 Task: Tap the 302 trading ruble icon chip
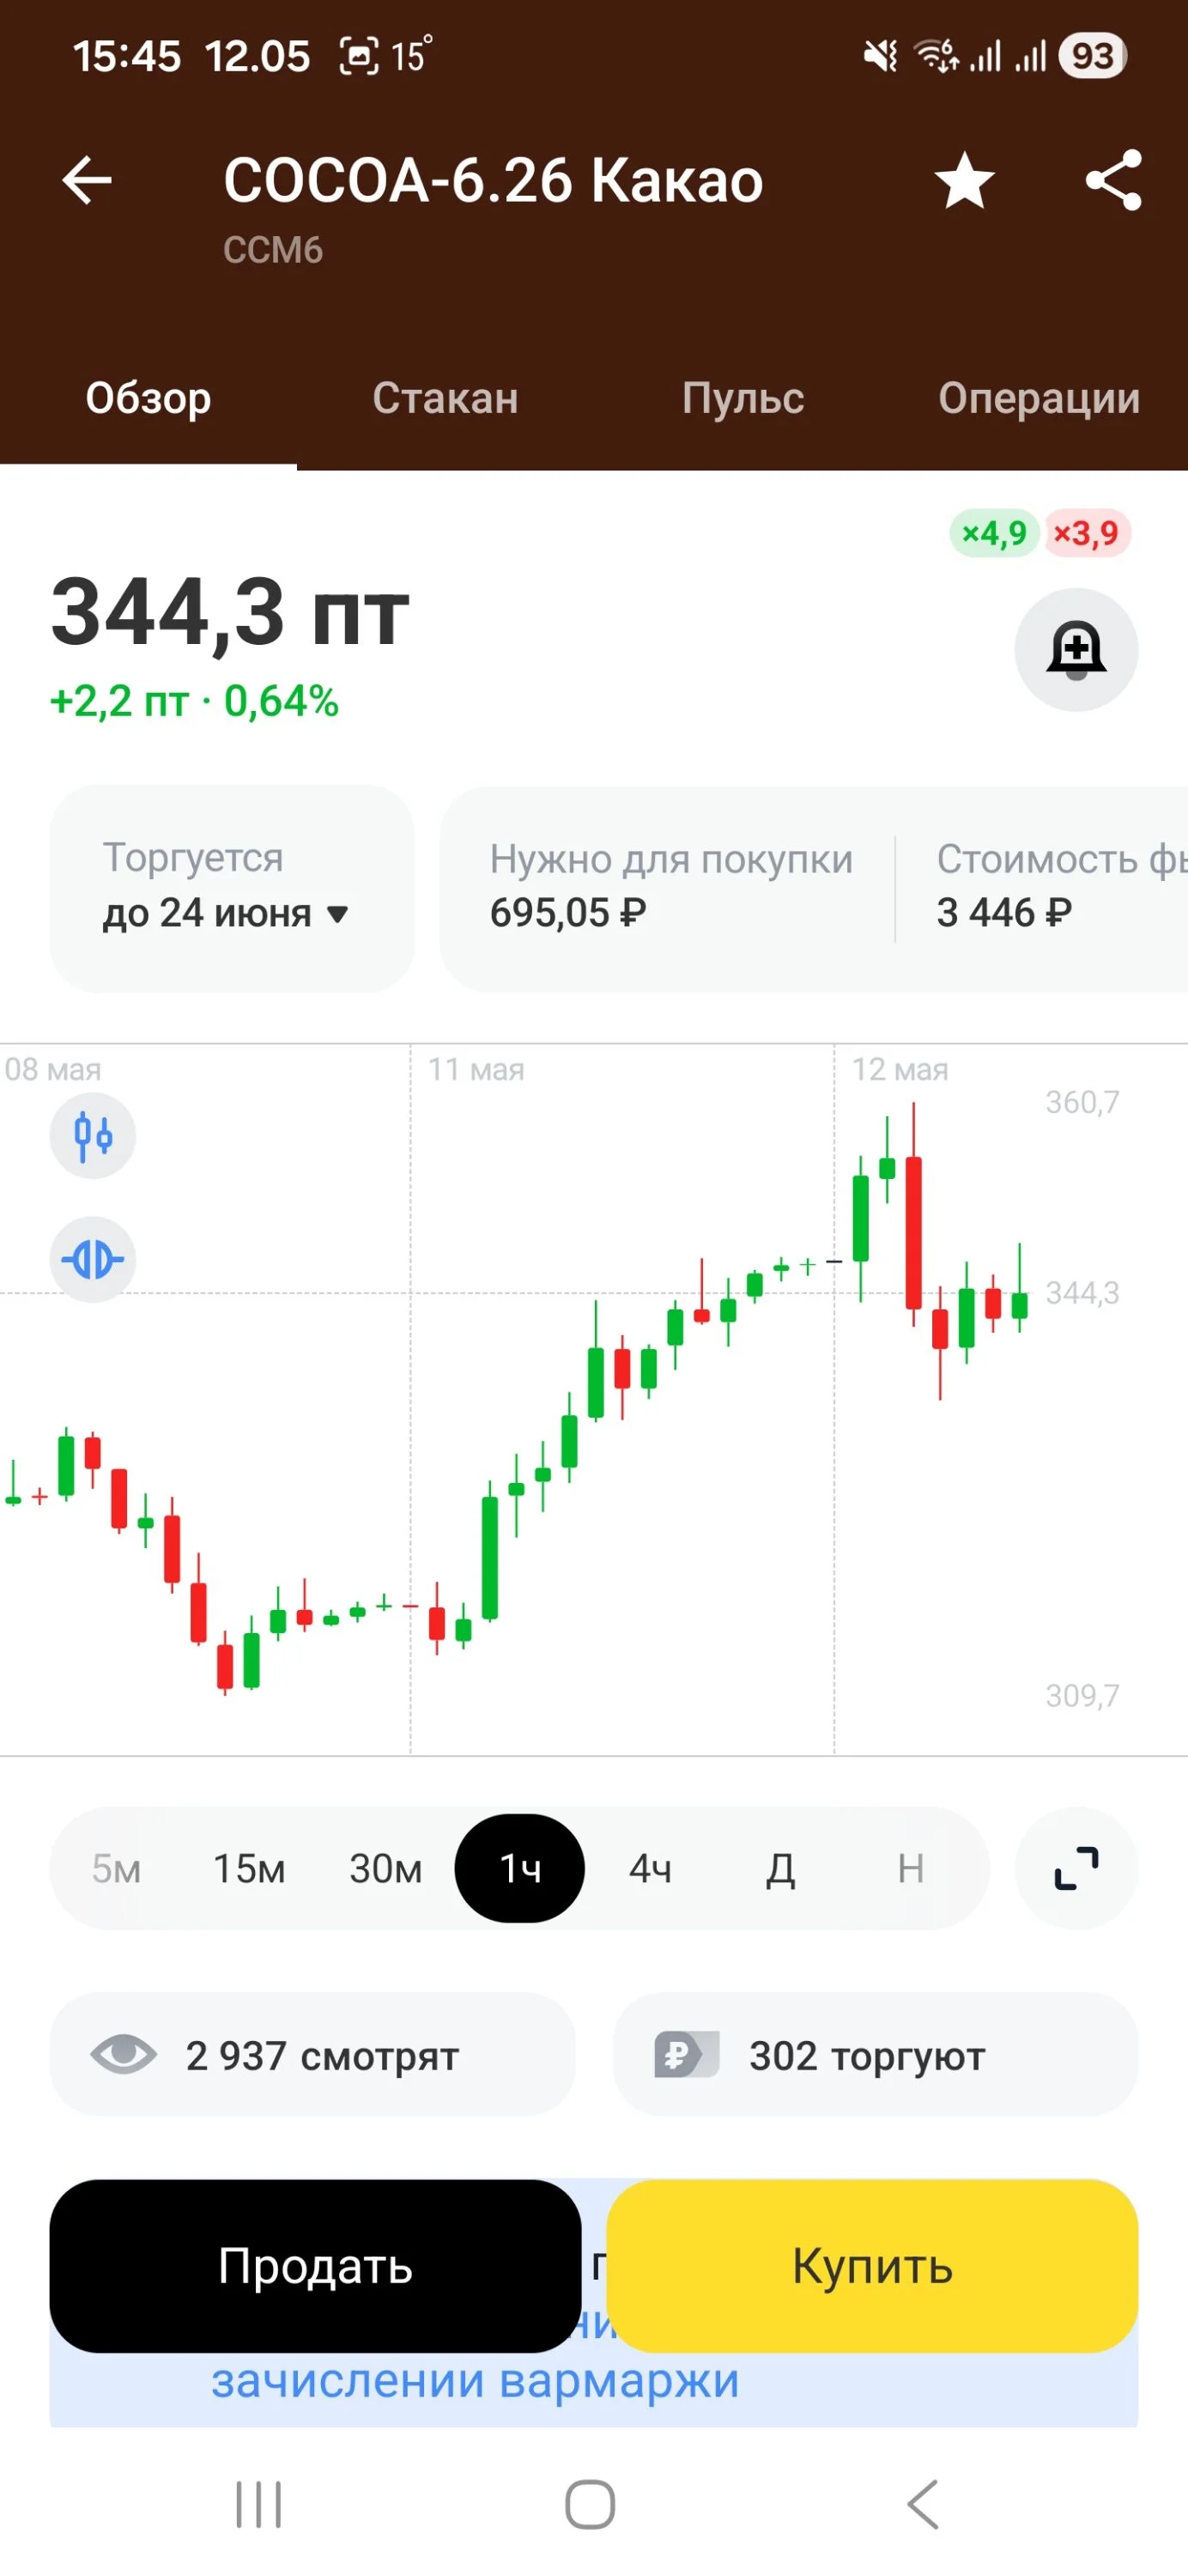(x=875, y=2056)
